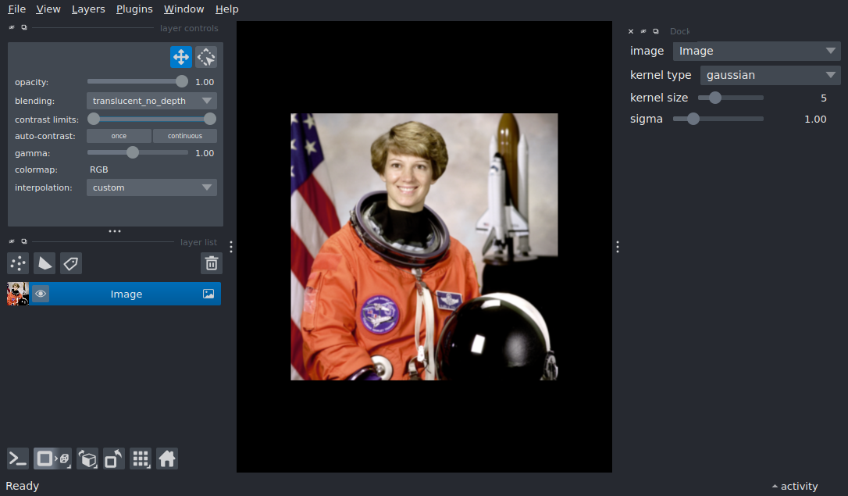Select the pan/zoom mode icon

click(x=180, y=57)
